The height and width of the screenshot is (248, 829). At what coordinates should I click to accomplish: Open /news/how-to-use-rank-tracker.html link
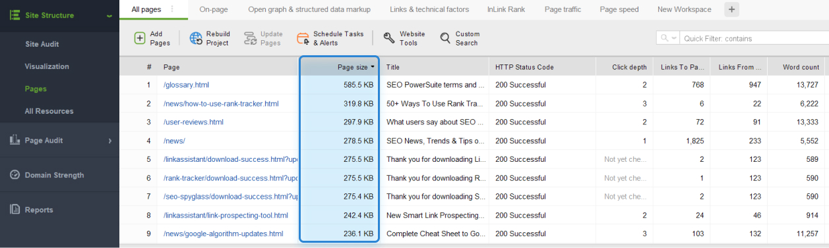pos(221,104)
